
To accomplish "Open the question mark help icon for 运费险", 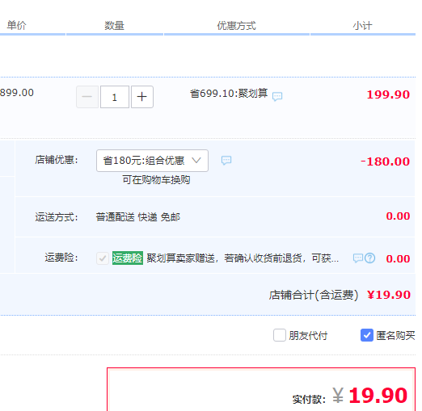I will [x=370, y=258].
